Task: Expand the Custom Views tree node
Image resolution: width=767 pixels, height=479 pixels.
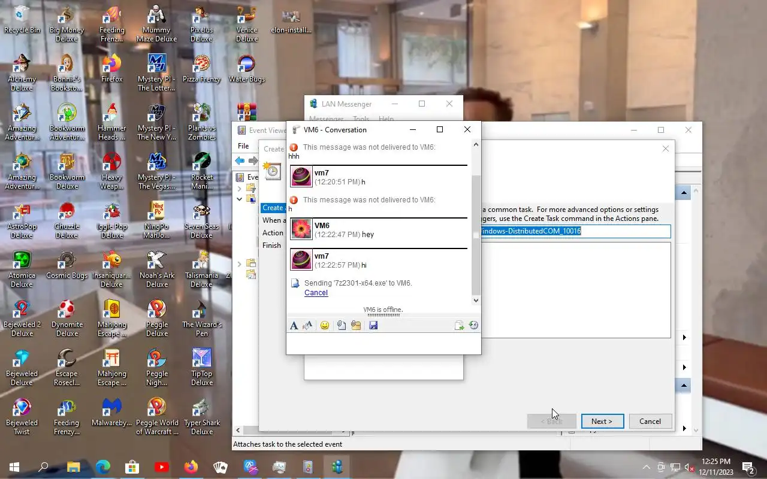Action: tap(239, 188)
